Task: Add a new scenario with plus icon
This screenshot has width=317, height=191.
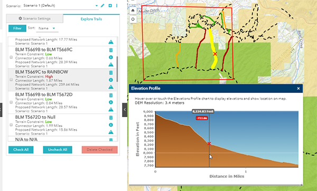Action: [x=110, y=6]
